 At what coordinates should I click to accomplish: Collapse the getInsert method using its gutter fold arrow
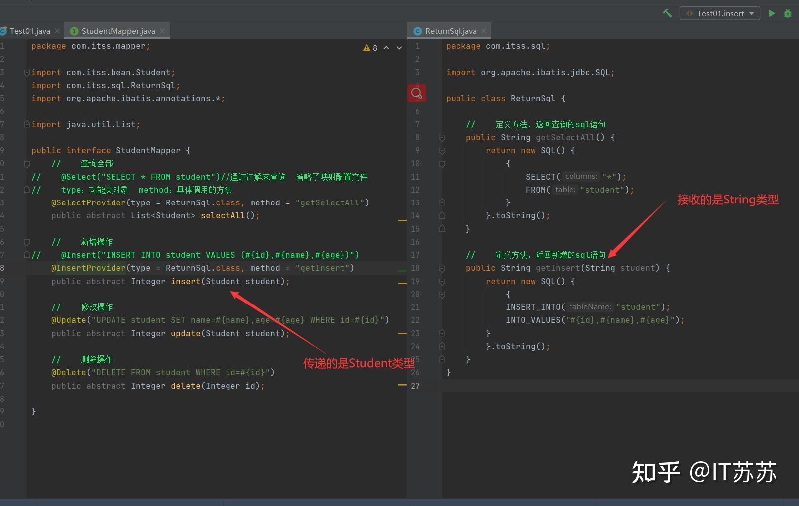pos(442,268)
